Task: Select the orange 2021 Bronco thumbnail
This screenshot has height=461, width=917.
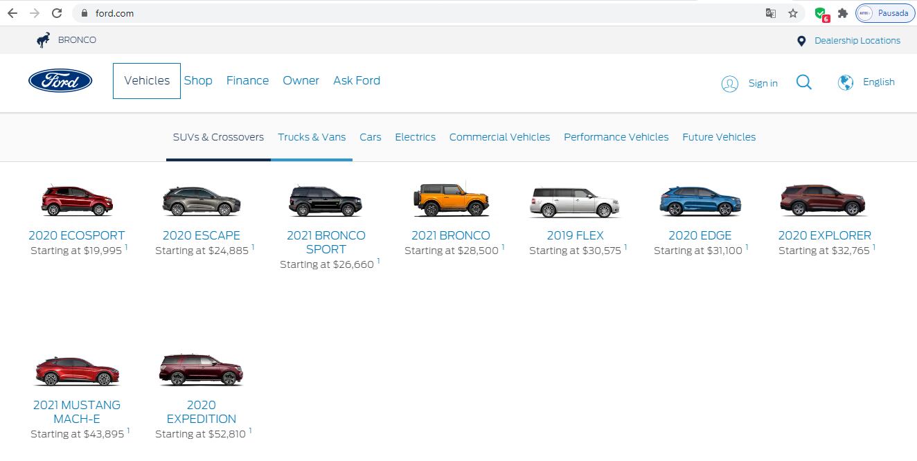Action: click(450, 201)
